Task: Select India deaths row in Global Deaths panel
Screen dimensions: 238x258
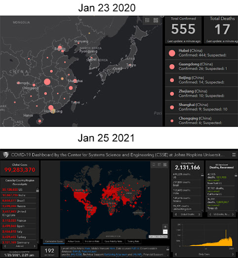Action: [x=187, y=191]
